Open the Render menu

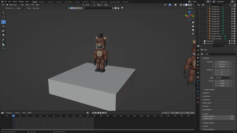point(15,2)
